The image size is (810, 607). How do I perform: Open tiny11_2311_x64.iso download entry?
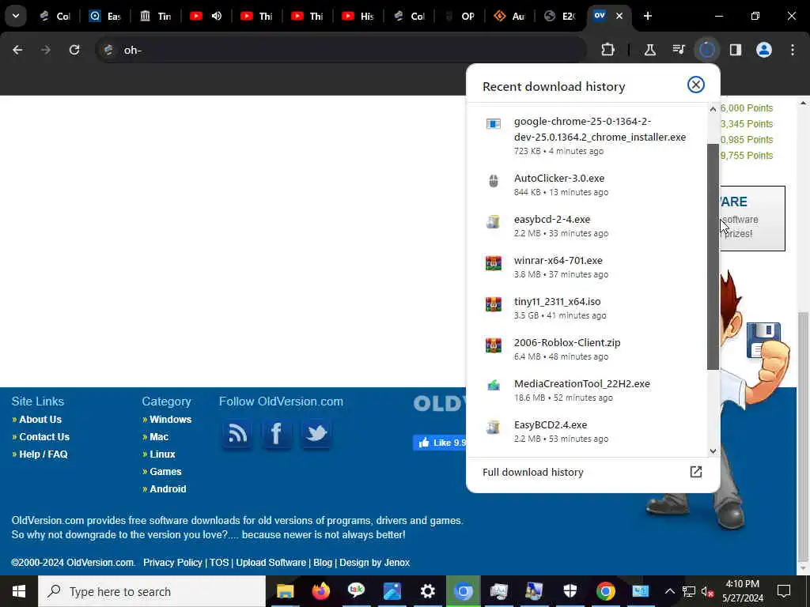(x=586, y=307)
